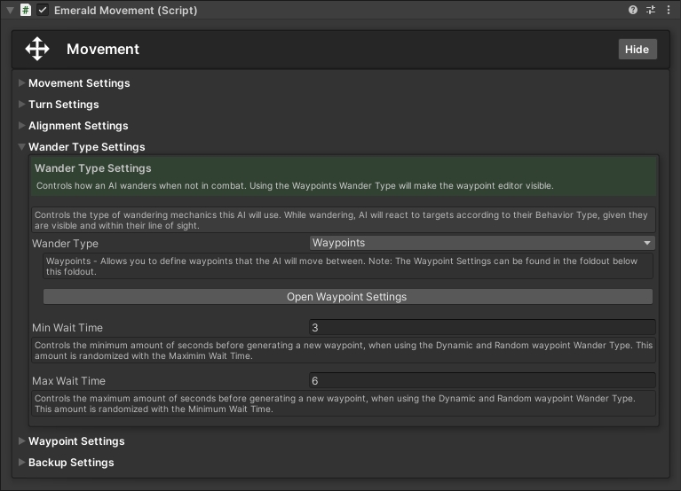This screenshot has width=681, height=491.
Task: Expand the Turn Settings foldout
Action: click(x=22, y=105)
